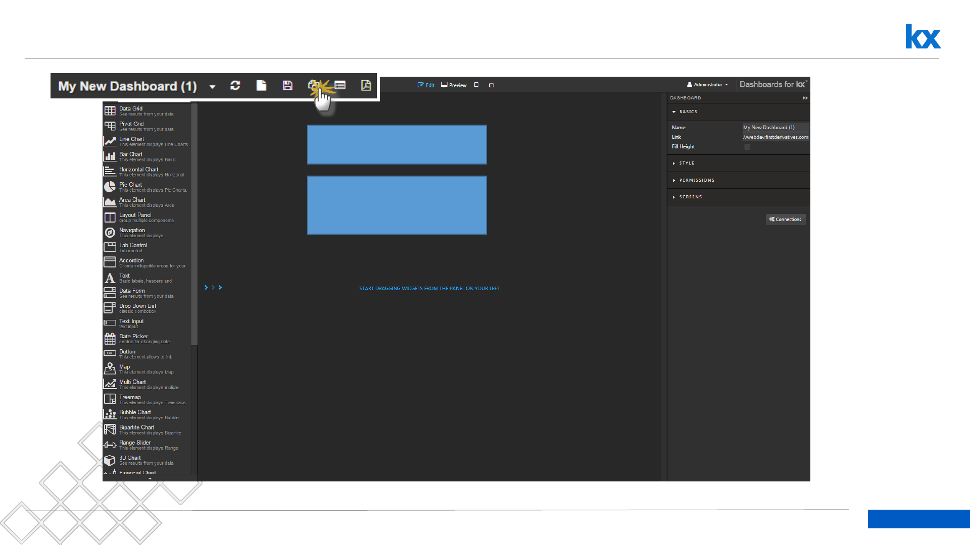Select the Date Picker widget icon
970x545 pixels.
(x=110, y=339)
